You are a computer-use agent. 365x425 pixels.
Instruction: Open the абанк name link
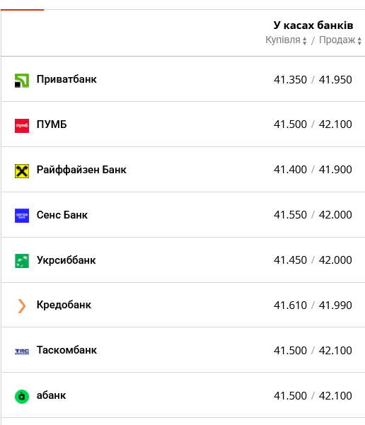[51, 395]
